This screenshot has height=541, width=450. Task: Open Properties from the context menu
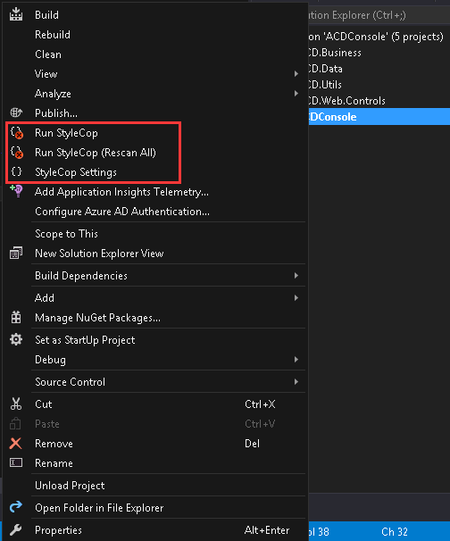point(155,530)
